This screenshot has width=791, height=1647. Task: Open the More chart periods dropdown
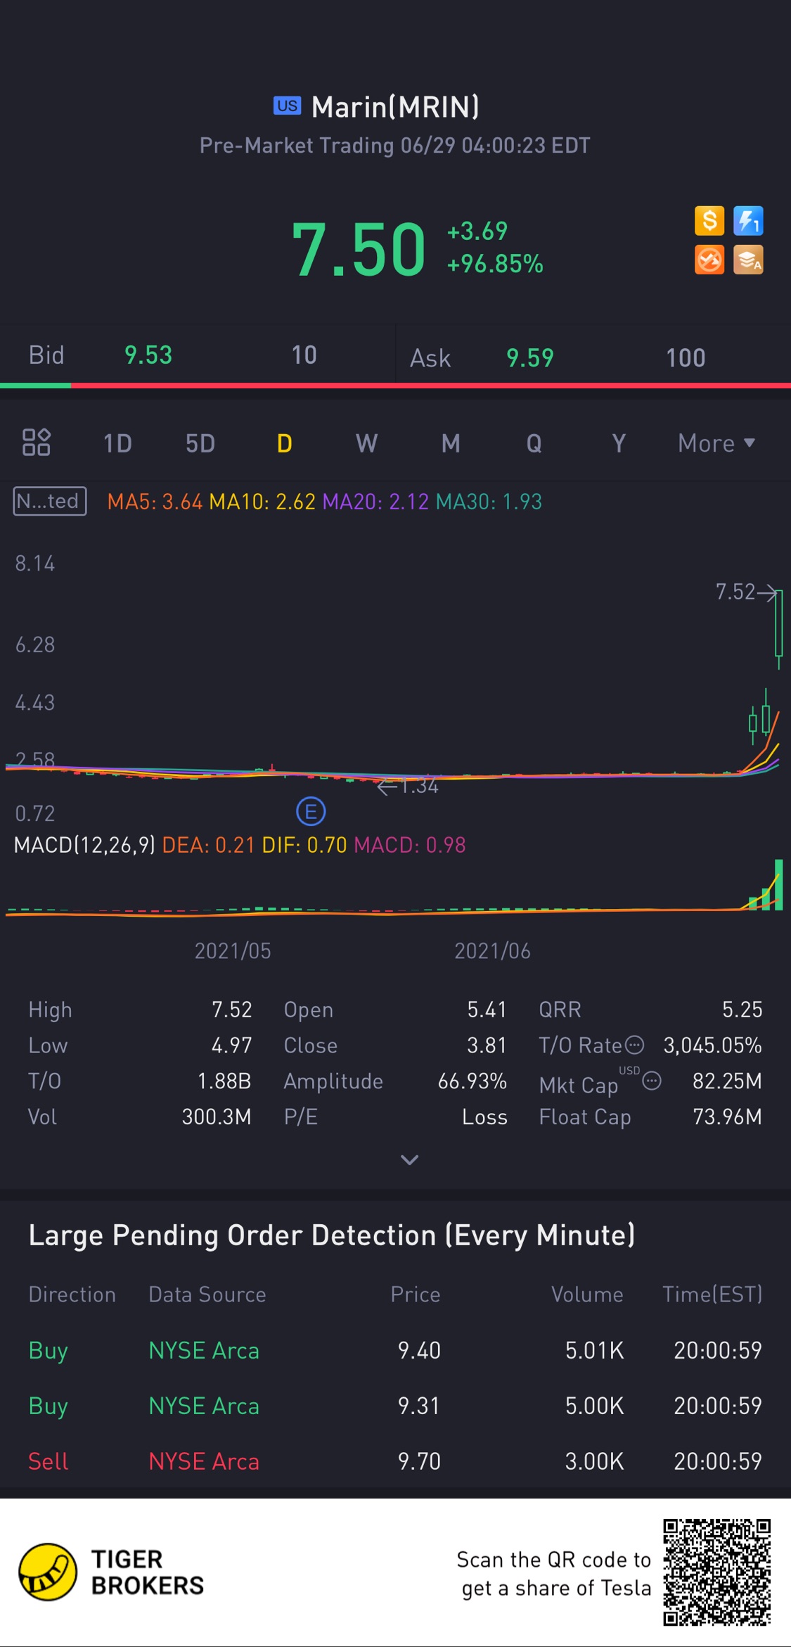point(716,443)
